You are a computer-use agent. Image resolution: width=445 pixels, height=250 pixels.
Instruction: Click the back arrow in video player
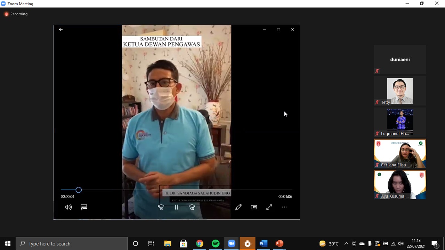tap(61, 30)
